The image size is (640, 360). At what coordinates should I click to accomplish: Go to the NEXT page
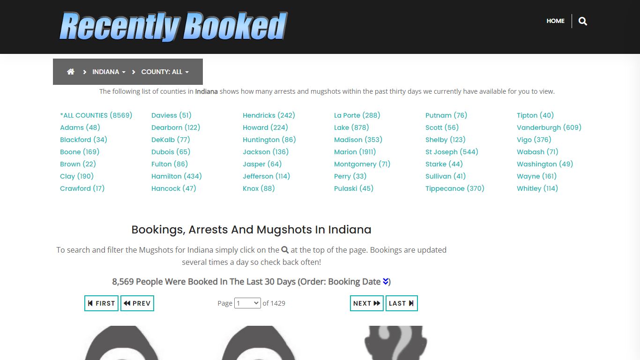coord(367,303)
